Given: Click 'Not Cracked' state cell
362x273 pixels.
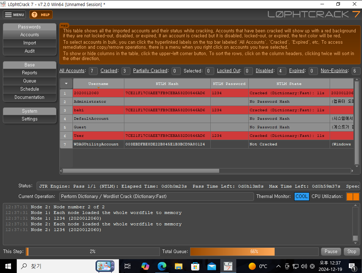Looking at the screenshot, I should (289, 144).
